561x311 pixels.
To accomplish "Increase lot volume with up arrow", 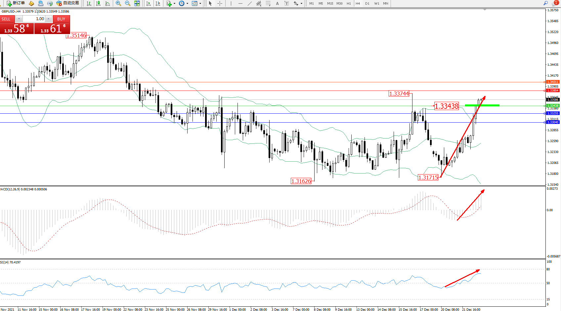I will pyautogui.click(x=49, y=19).
